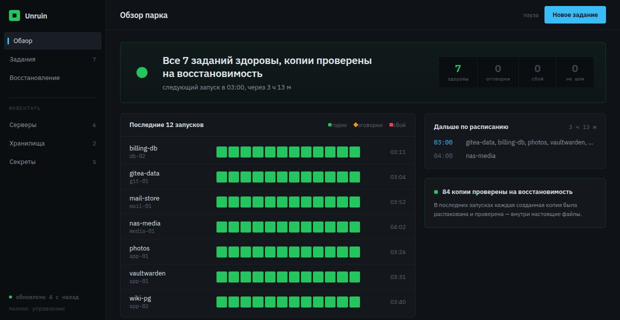The width and height of the screenshot is (620, 320).
Task: Click last run square in photos row
Action: click(x=354, y=252)
